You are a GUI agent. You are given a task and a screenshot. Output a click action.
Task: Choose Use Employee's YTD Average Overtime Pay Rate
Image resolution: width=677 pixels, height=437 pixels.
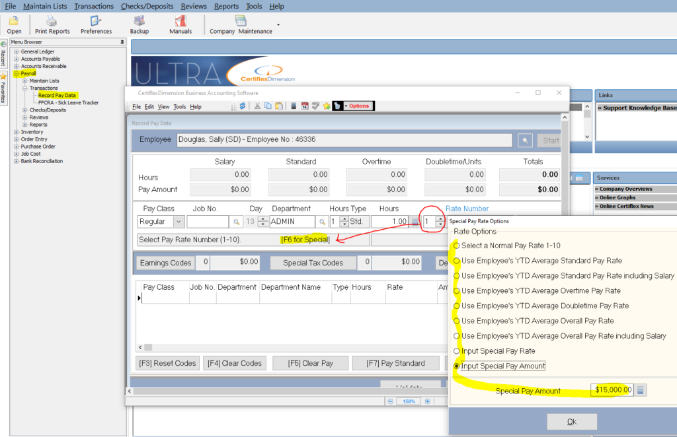coord(456,290)
